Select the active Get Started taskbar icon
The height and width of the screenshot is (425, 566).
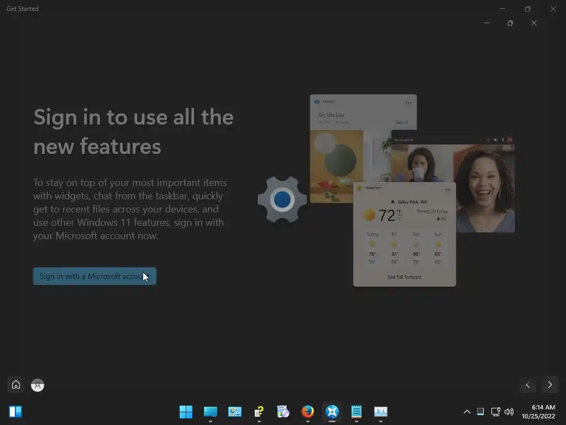click(x=332, y=412)
